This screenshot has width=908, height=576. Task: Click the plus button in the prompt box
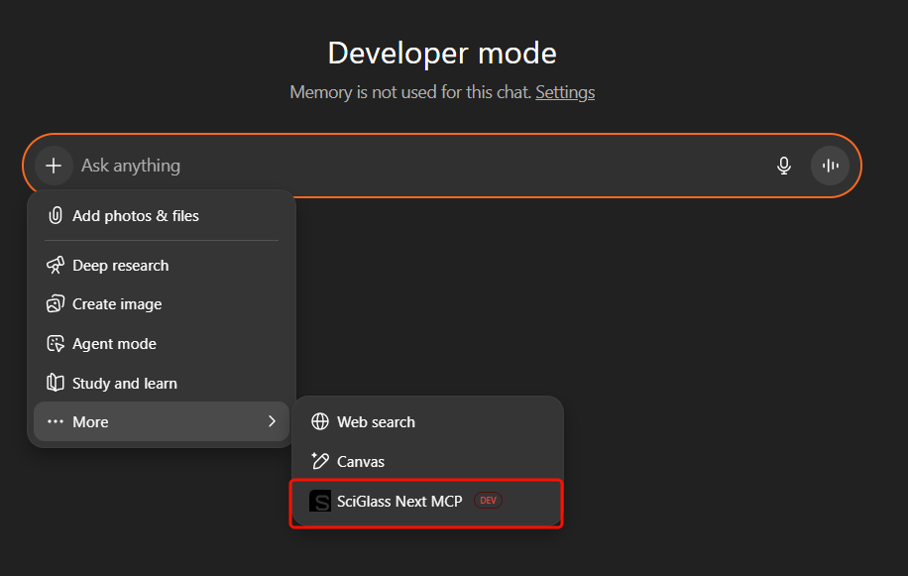[x=54, y=166]
